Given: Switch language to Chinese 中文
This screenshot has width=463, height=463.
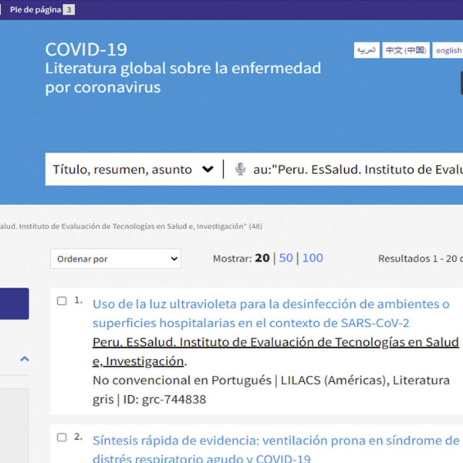Looking at the screenshot, I should pos(406,50).
